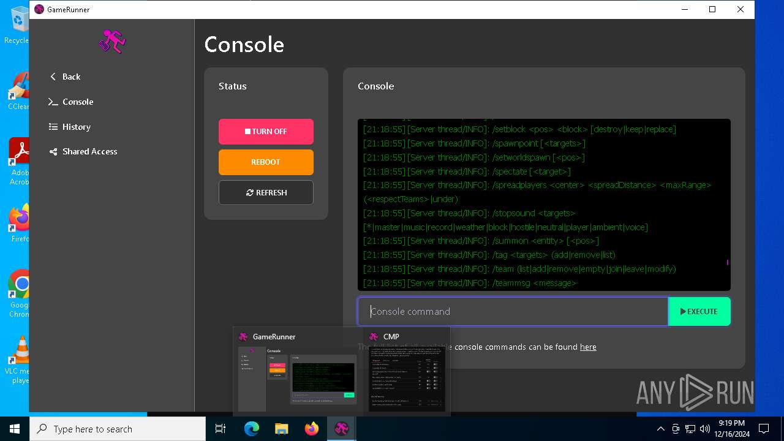Viewport: 784px width, 441px height.
Task: Click the GameRunner icon in window title bar
Action: point(39,9)
